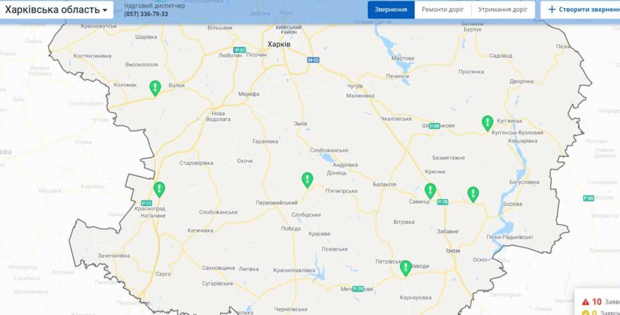
Task: Click the Високопілля map label
Action: coord(142,65)
